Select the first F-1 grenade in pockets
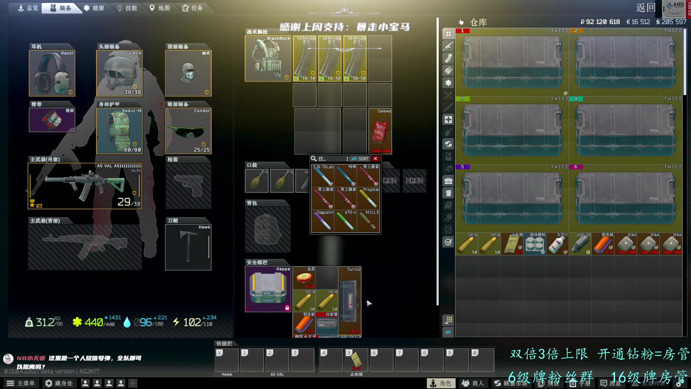The width and height of the screenshot is (691, 389). tap(257, 180)
